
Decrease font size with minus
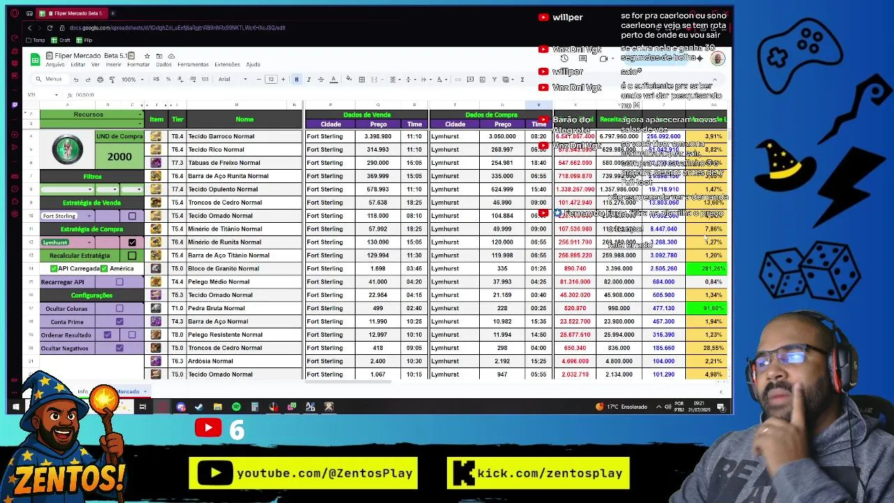coord(259,80)
